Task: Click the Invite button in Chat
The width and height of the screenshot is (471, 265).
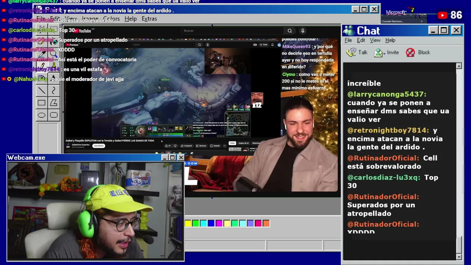Action: [x=386, y=52]
